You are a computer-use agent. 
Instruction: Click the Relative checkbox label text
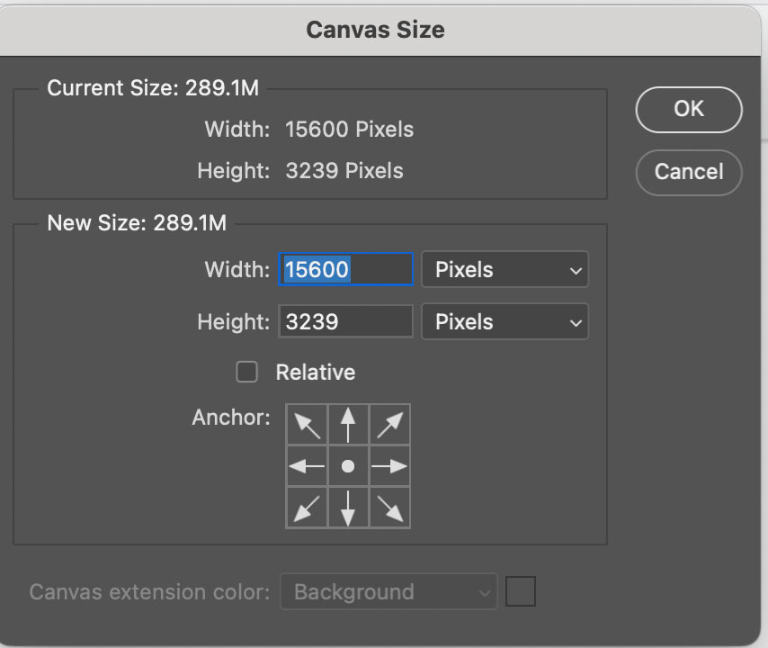click(316, 372)
